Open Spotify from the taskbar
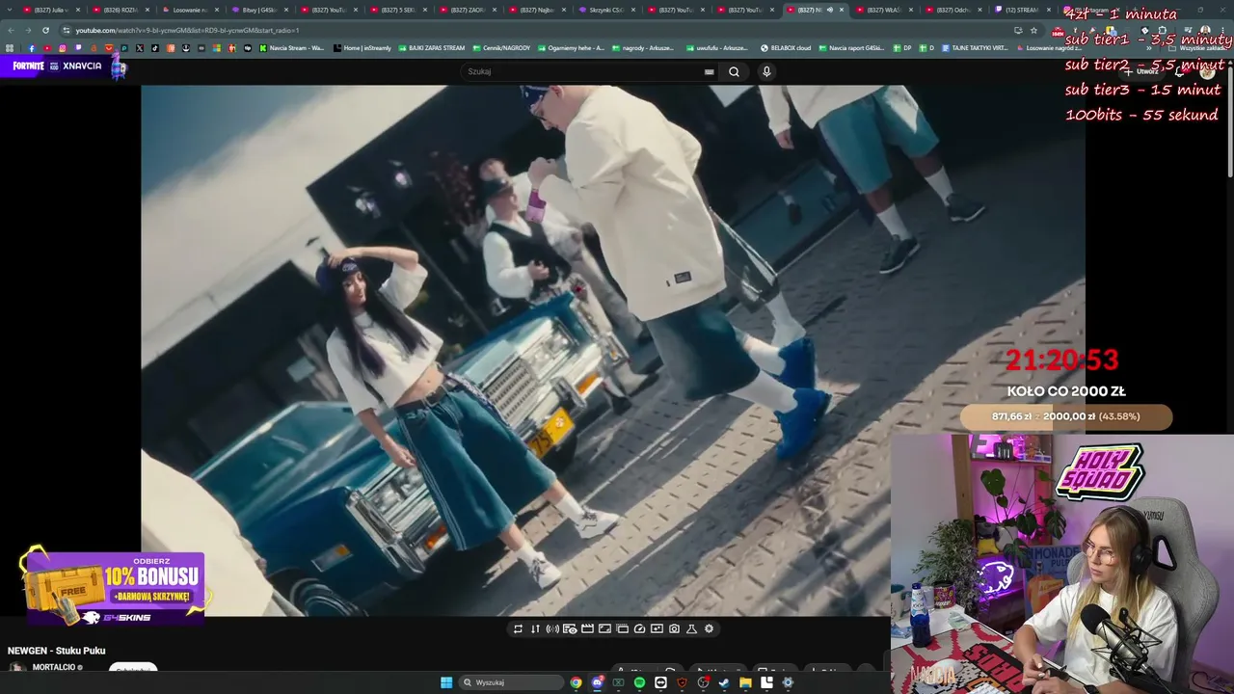The height and width of the screenshot is (694, 1234). click(x=639, y=682)
